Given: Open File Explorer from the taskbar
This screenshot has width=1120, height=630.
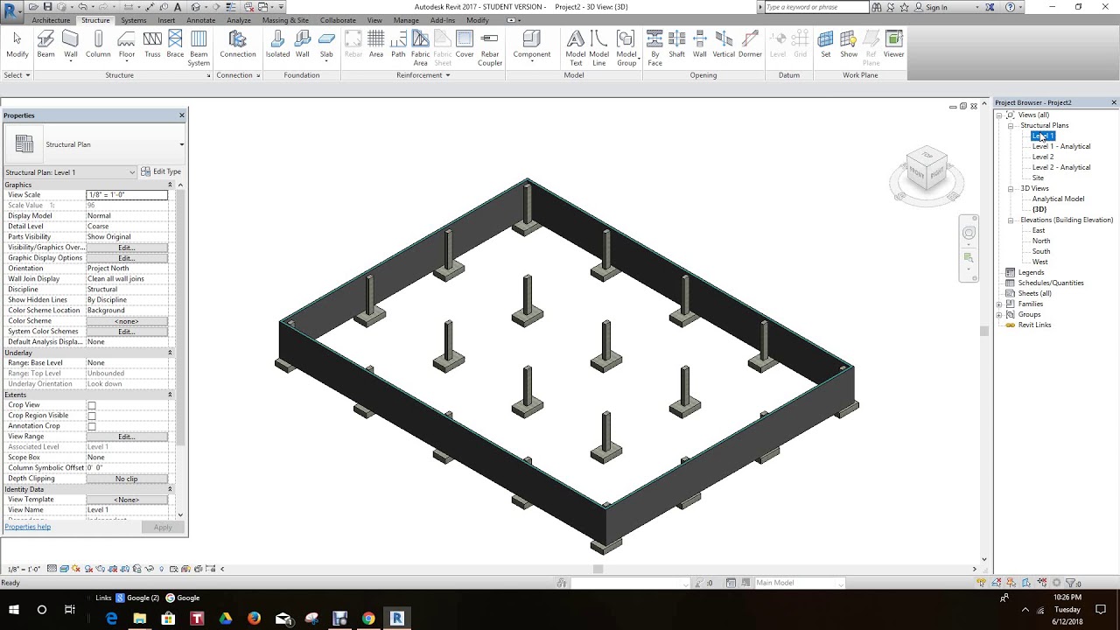Looking at the screenshot, I should tap(139, 619).
